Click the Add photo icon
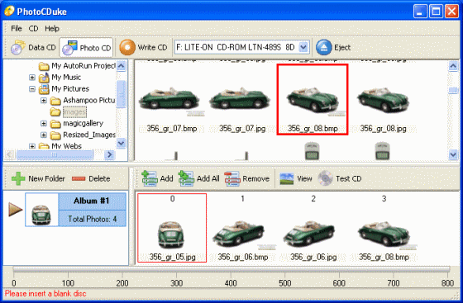463x303 pixels. 150,178
